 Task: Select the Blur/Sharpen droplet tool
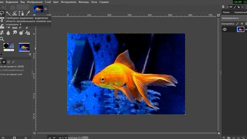click(8, 33)
